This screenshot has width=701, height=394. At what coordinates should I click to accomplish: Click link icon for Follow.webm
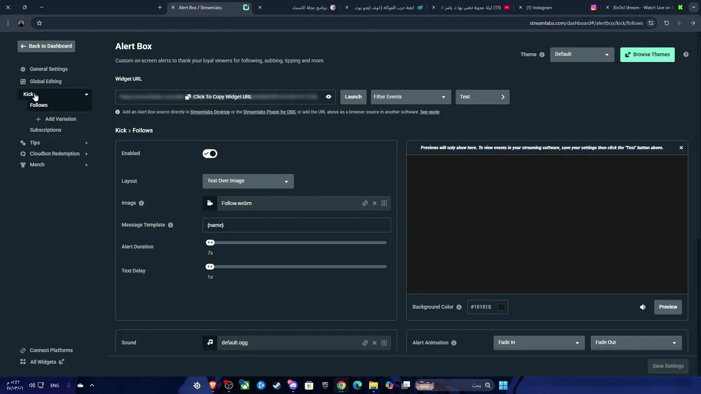[365, 204]
